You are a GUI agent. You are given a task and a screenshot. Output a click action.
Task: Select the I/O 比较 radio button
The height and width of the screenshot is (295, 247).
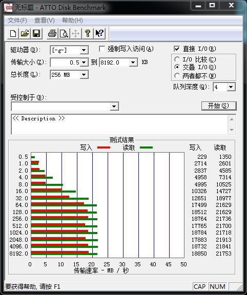[x=177, y=59]
